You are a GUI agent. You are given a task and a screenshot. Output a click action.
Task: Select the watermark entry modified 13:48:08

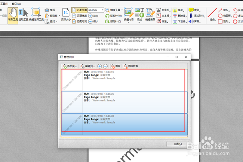point(124,124)
